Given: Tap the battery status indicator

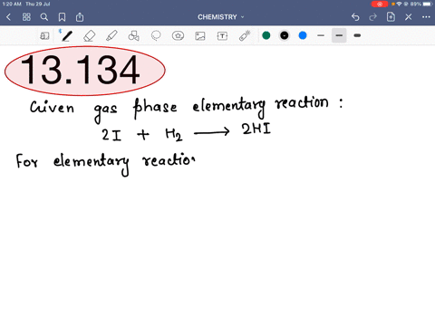Looking at the screenshot, I should [427, 4].
